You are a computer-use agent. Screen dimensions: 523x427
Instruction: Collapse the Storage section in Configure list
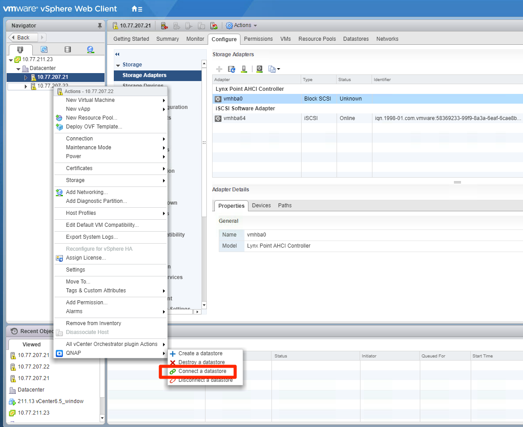click(x=117, y=64)
